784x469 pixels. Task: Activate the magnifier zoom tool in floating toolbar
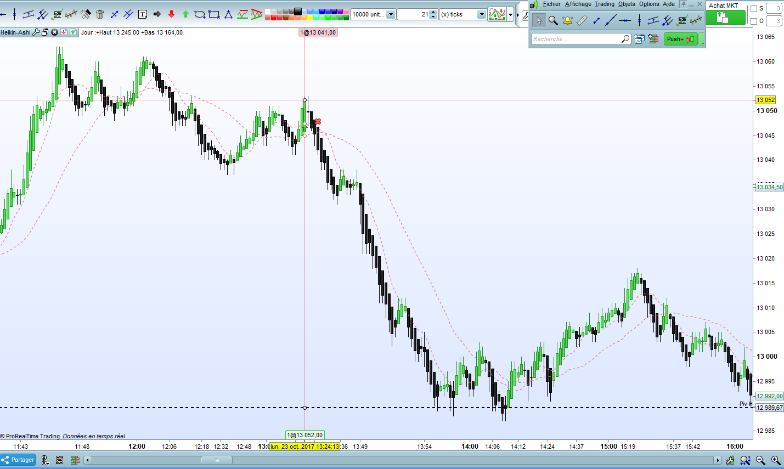point(553,21)
